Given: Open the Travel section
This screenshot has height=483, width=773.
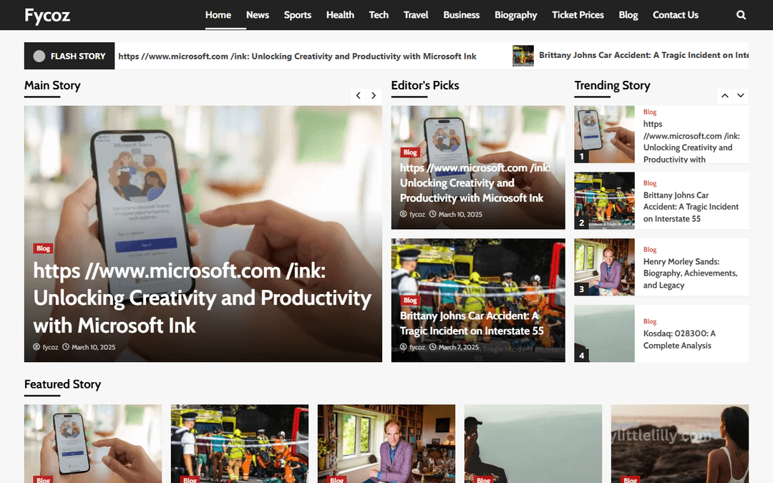Looking at the screenshot, I should point(416,15).
